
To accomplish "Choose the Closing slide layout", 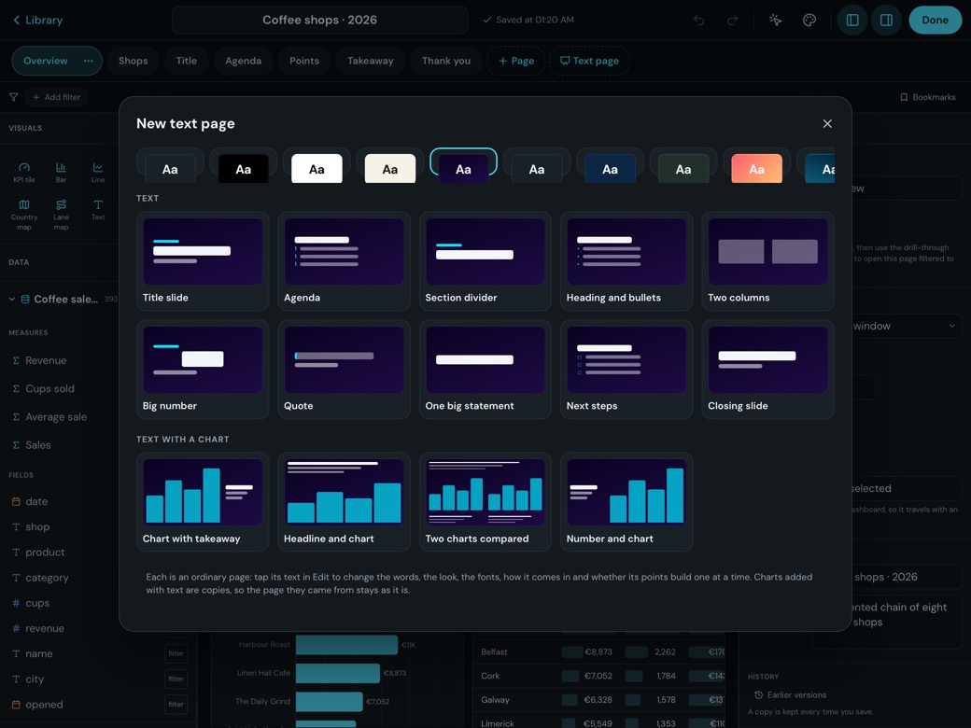I will (x=767, y=370).
